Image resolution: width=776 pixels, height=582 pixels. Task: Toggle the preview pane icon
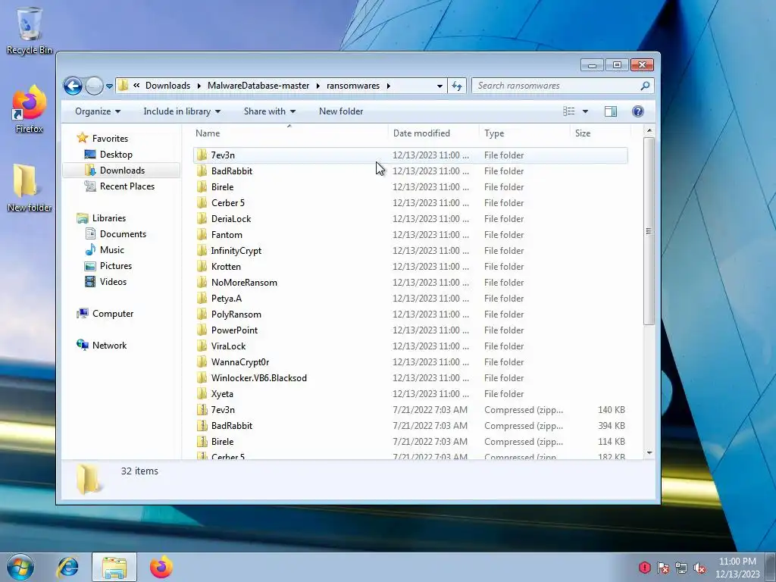tap(610, 111)
